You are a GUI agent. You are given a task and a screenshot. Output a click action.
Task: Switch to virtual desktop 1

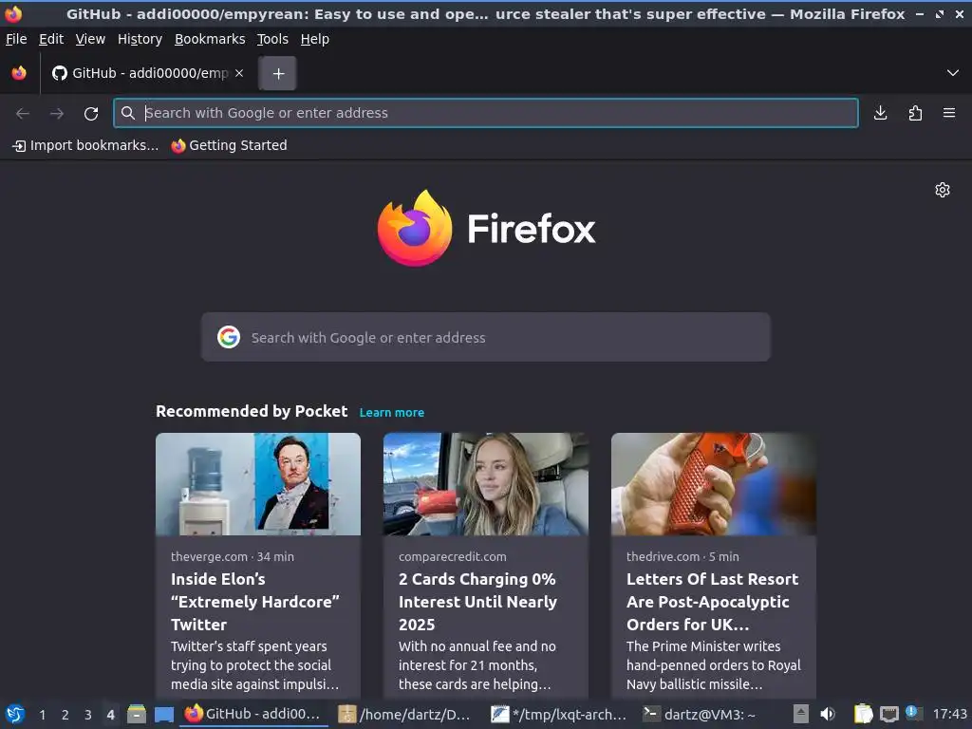click(42, 715)
